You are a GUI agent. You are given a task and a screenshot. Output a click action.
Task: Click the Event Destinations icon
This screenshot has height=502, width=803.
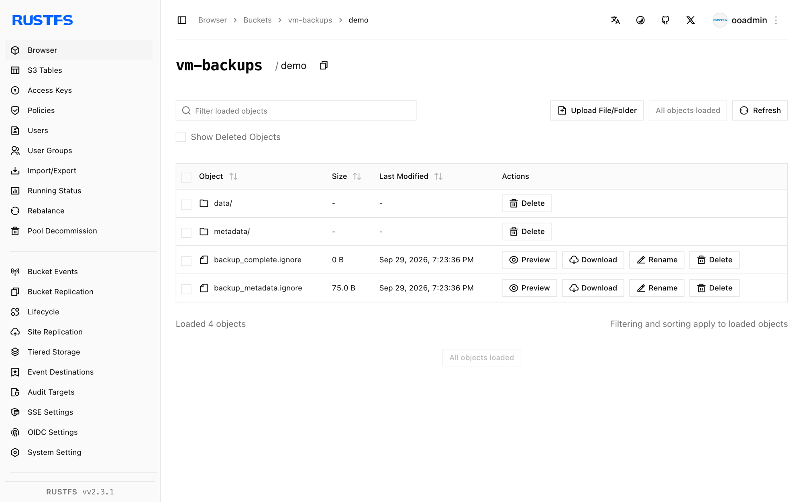[15, 372]
